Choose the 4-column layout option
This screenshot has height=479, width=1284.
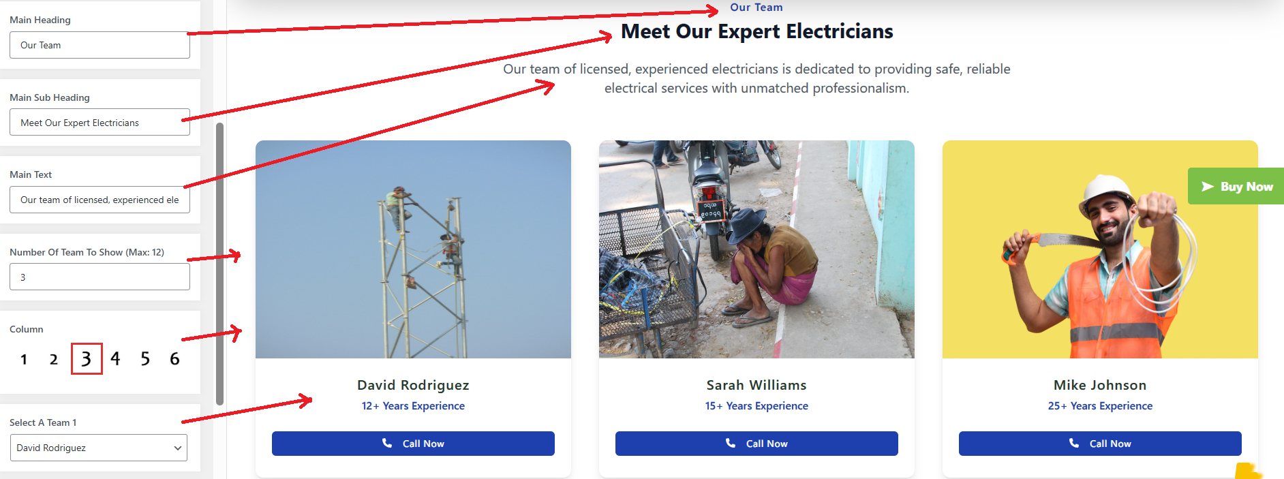(x=115, y=358)
